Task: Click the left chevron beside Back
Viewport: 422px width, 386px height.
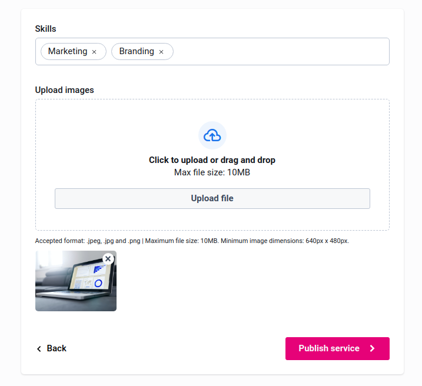Action: pos(39,349)
